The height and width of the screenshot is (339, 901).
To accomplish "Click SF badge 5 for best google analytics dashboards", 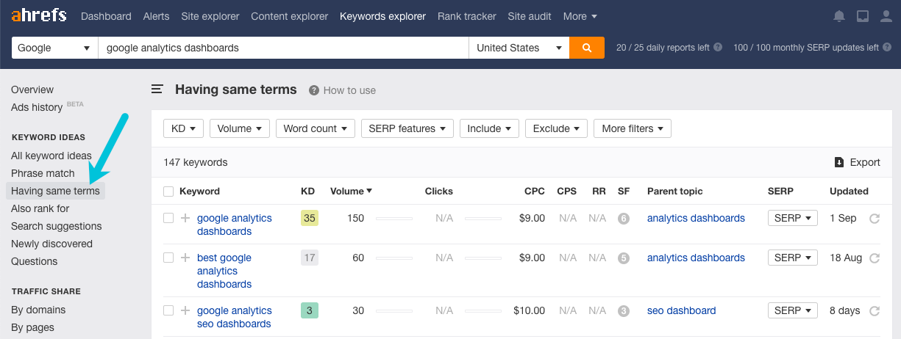I will coord(624,258).
